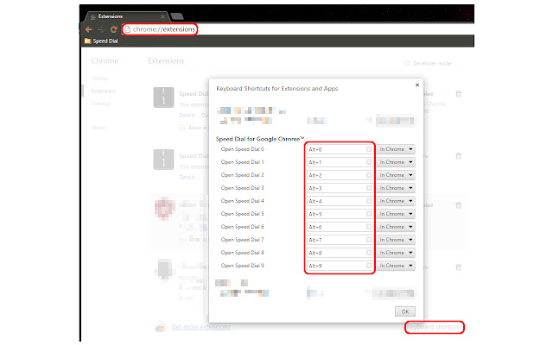Open About in the Chrome sidebar
The width and height of the screenshot is (553, 345).
pyautogui.click(x=99, y=128)
